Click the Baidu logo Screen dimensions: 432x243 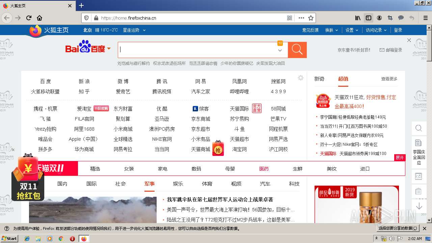(x=85, y=47)
